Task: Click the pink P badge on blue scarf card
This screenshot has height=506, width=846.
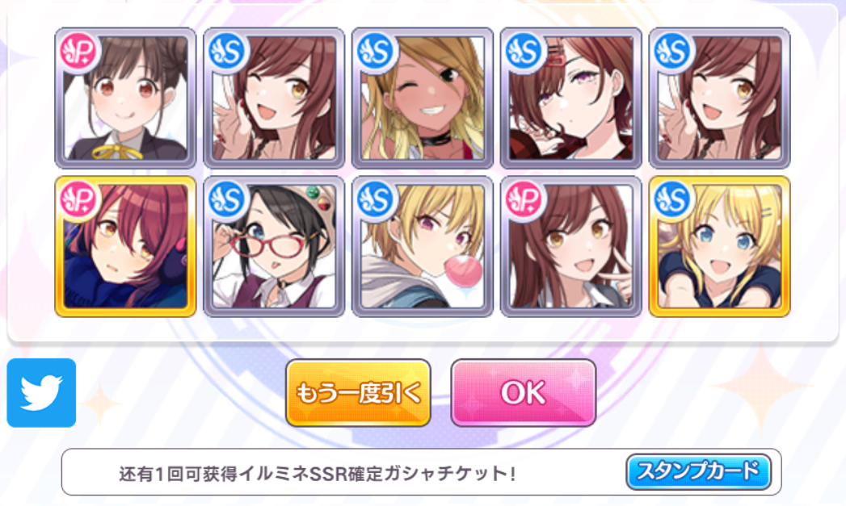Action: click(78, 200)
